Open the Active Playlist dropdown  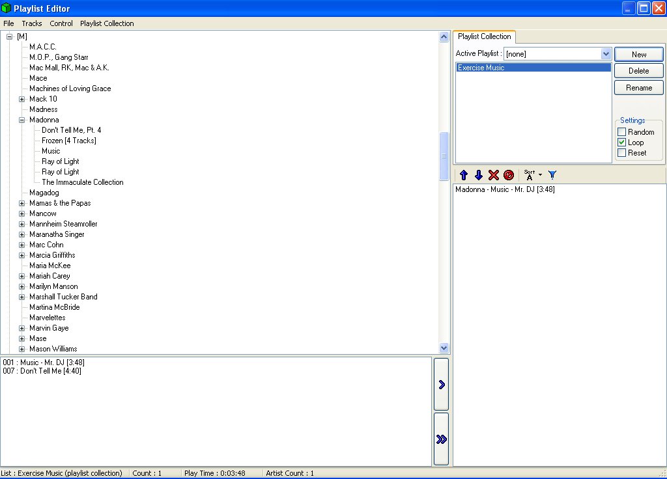coord(606,53)
